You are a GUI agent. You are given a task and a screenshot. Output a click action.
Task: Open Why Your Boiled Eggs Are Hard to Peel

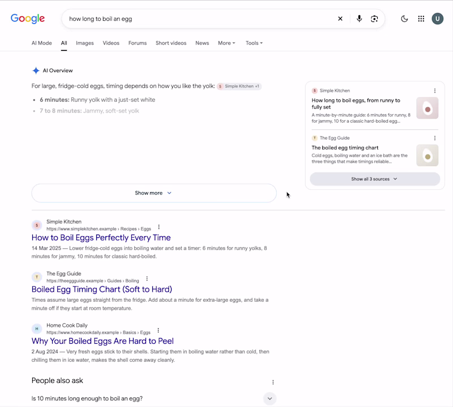[102, 341]
